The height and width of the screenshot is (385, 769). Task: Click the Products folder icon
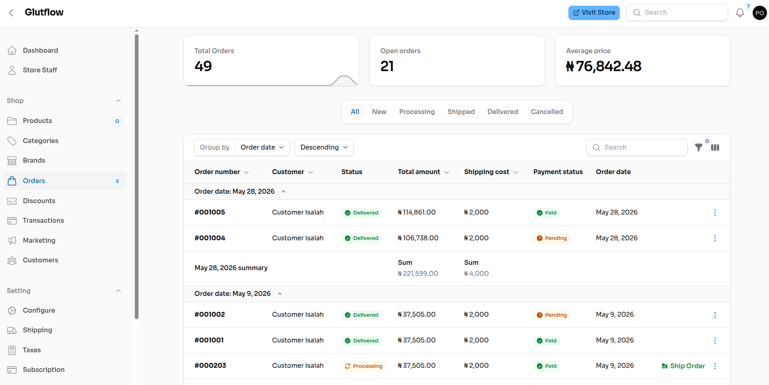tap(12, 121)
